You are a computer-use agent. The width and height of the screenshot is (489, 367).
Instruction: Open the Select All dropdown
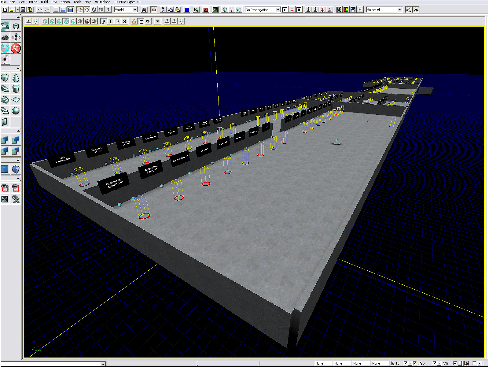pos(399,10)
